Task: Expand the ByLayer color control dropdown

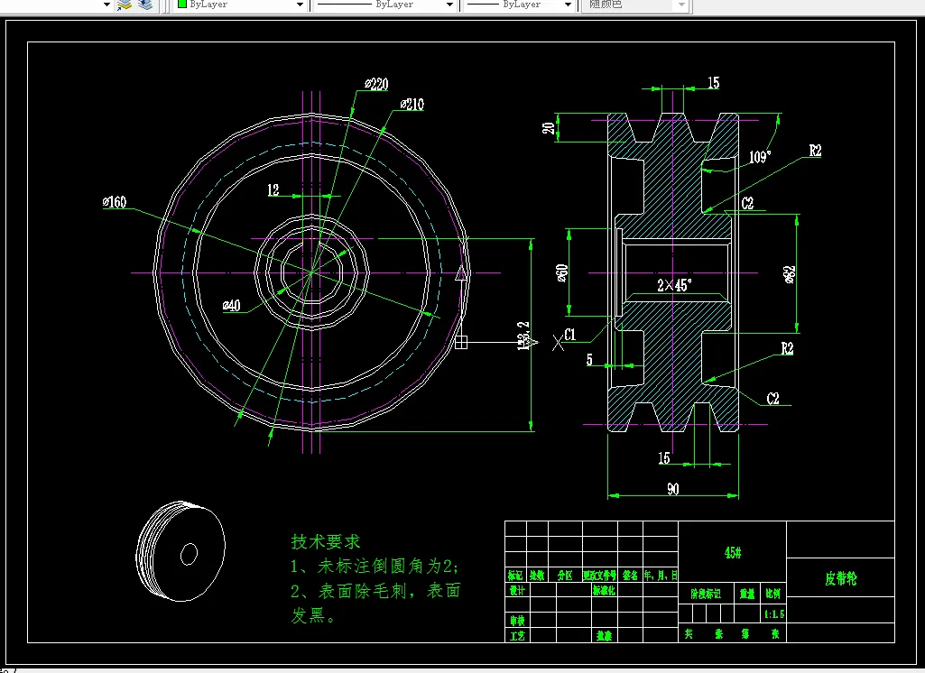Action: 300,5
